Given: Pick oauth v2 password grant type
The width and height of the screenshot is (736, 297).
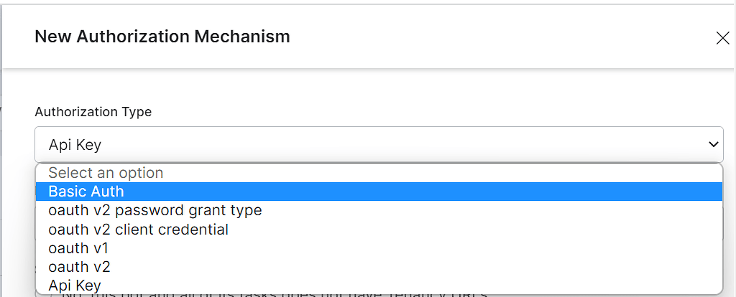Looking at the screenshot, I should coord(155,211).
